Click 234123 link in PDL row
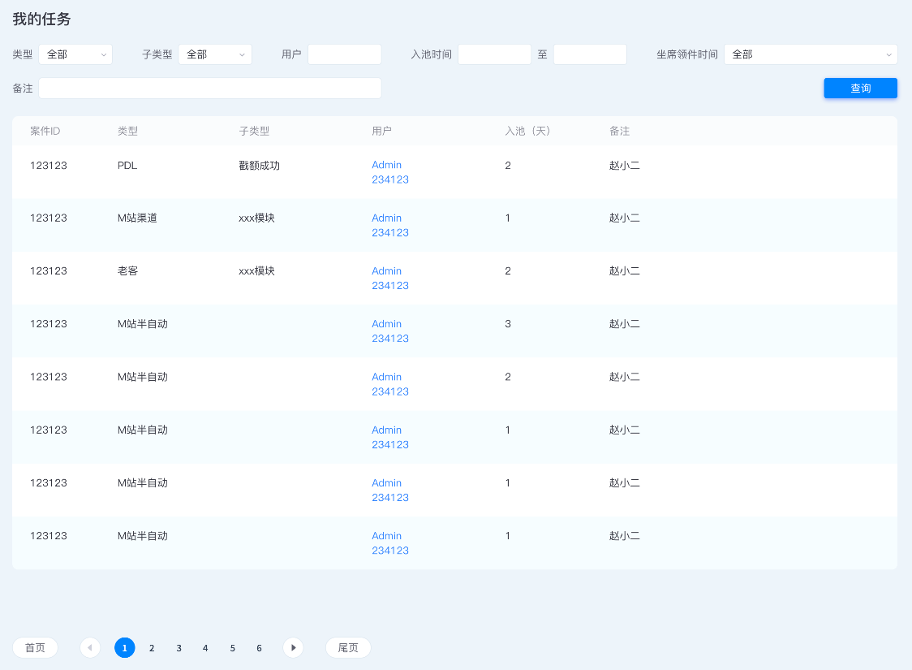This screenshot has width=912, height=670. click(x=390, y=179)
